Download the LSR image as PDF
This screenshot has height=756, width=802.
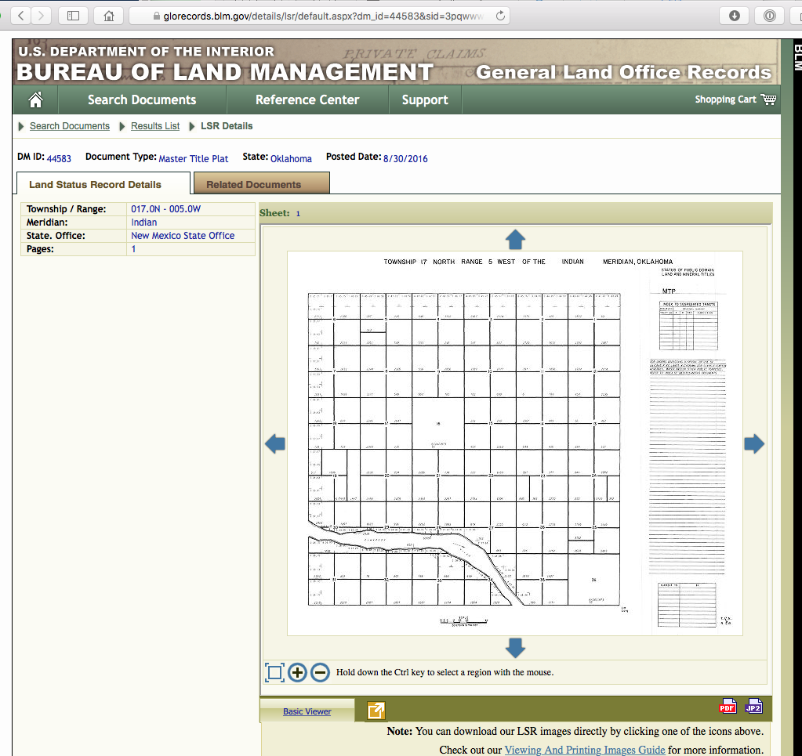click(x=728, y=706)
